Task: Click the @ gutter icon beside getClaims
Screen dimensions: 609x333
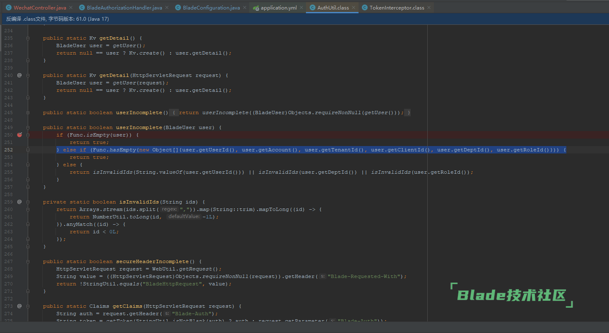Action: click(x=19, y=306)
